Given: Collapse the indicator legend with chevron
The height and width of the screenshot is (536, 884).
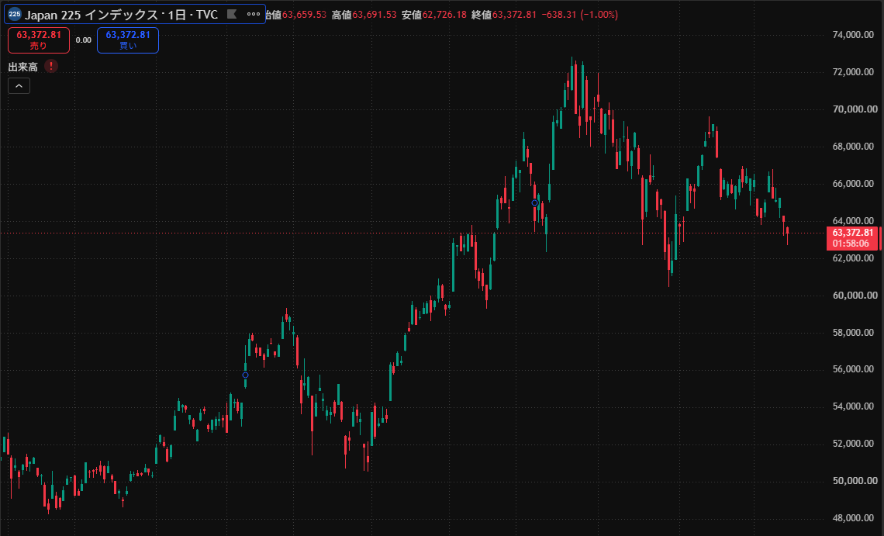Looking at the screenshot, I should click(19, 86).
